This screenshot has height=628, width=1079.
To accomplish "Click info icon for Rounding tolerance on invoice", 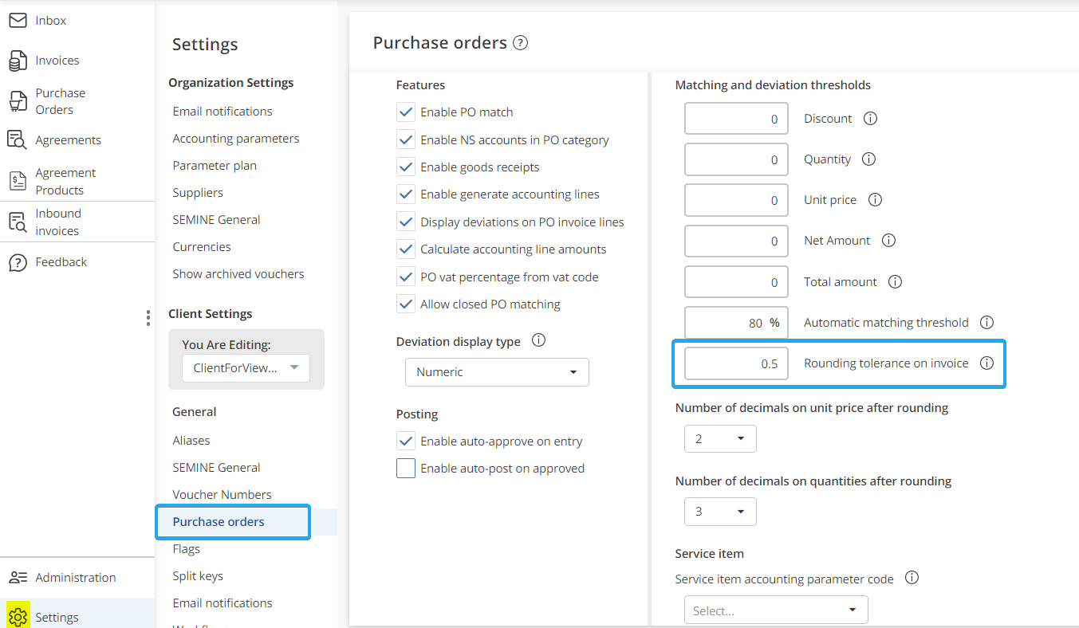I will [x=986, y=363].
